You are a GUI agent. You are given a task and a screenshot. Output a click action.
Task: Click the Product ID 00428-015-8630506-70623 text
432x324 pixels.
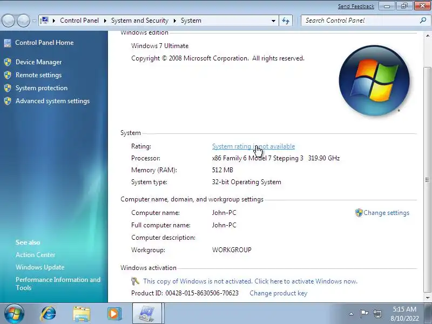coord(185,293)
